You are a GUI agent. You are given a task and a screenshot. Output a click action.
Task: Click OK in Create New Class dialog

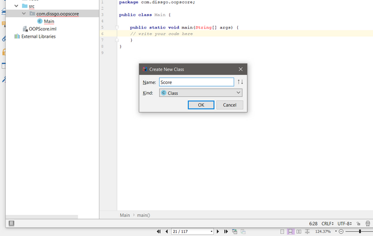click(x=201, y=105)
